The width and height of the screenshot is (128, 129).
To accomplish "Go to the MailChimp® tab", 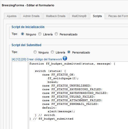I will (79, 16).
